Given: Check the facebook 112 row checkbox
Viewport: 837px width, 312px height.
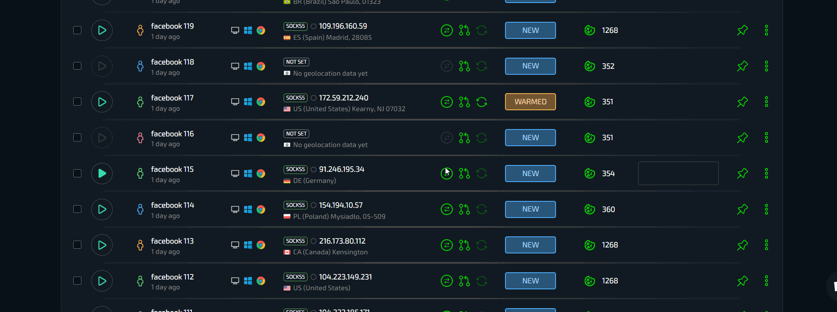Looking at the screenshot, I should [x=77, y=281].
